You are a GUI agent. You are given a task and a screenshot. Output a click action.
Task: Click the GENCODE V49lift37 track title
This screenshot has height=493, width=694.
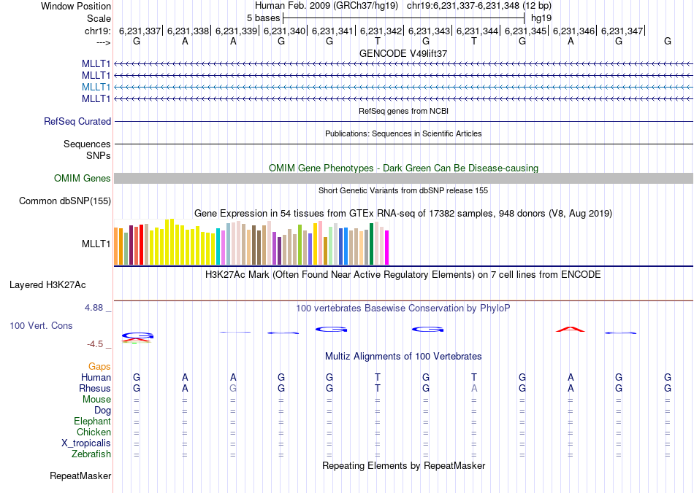click(403, 53)
